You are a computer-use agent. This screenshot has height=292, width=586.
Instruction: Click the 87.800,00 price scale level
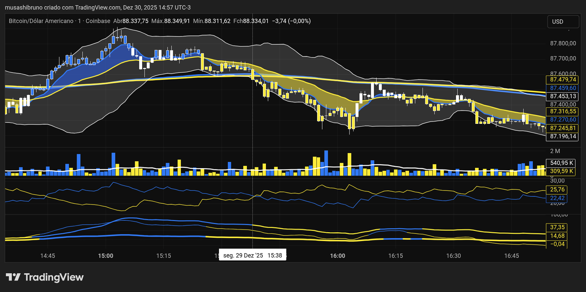coord(563,43)
